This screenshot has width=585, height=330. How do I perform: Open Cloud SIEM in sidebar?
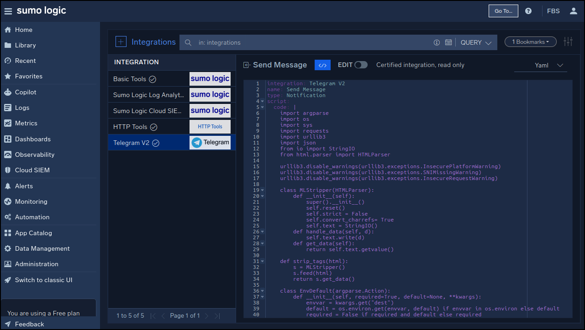coord(32,170)
